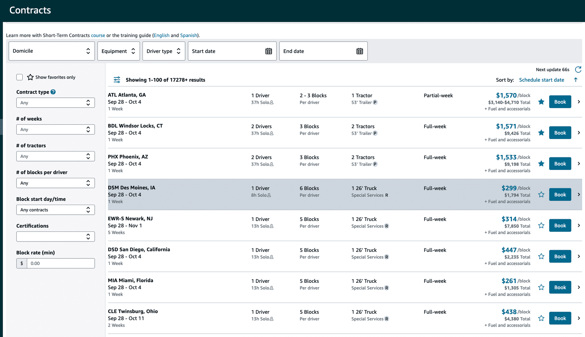Open the Driver type dropdown
This screenshot has height=337, width=585.
click(x=164, y=51)
